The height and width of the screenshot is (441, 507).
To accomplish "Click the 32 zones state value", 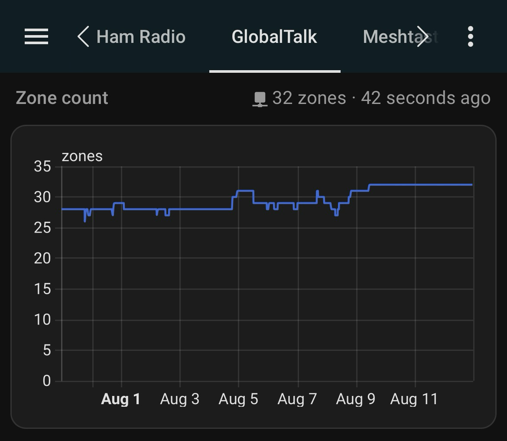I will [x=309, y=98].
